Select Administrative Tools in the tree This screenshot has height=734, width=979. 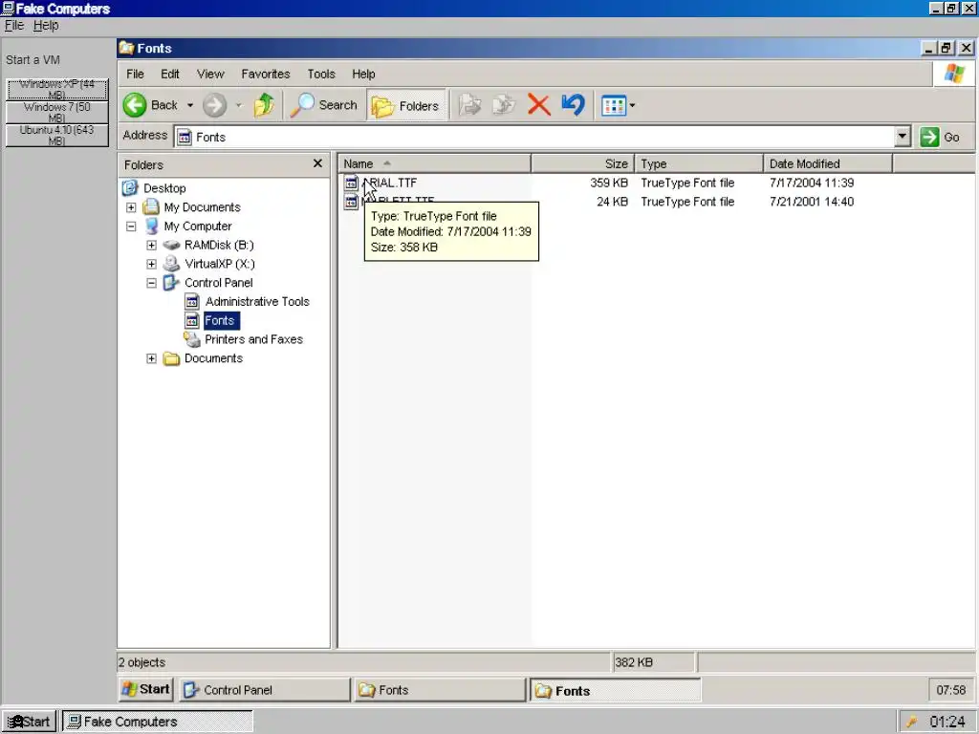[x=257, y=301]
